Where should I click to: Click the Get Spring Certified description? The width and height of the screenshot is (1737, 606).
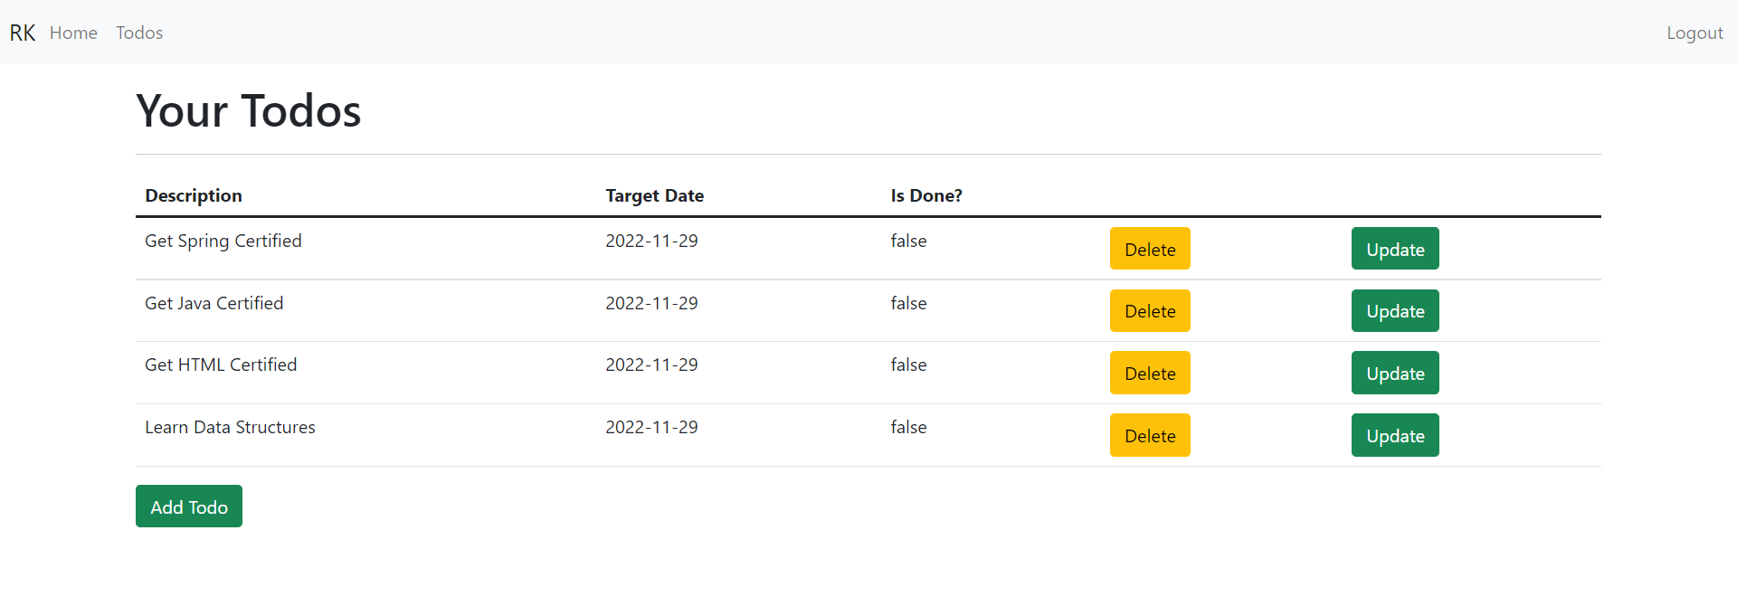[223, 241]
